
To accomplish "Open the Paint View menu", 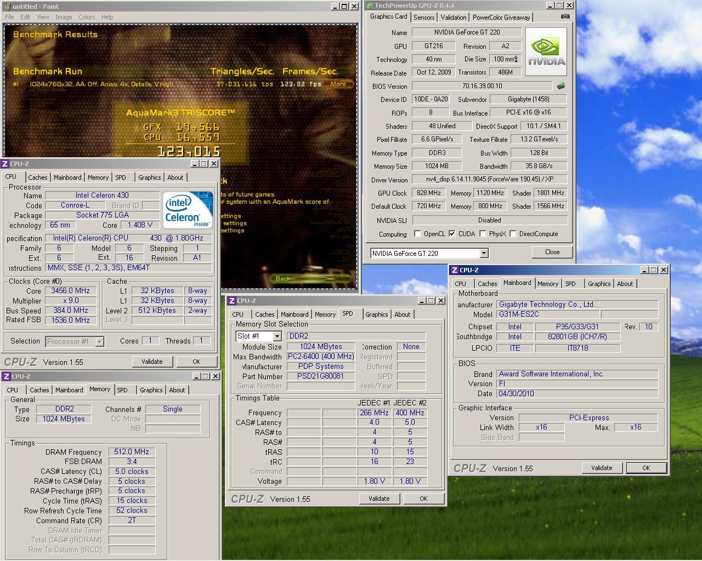I will (x=43, y=17).
